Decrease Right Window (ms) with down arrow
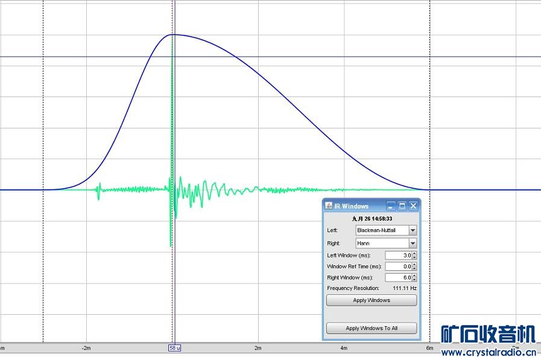This screenshot has width=541, height=360. click(414, 280)
